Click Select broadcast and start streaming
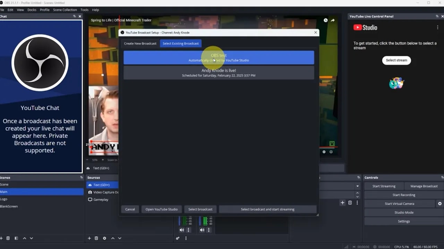 coord(267,209)
